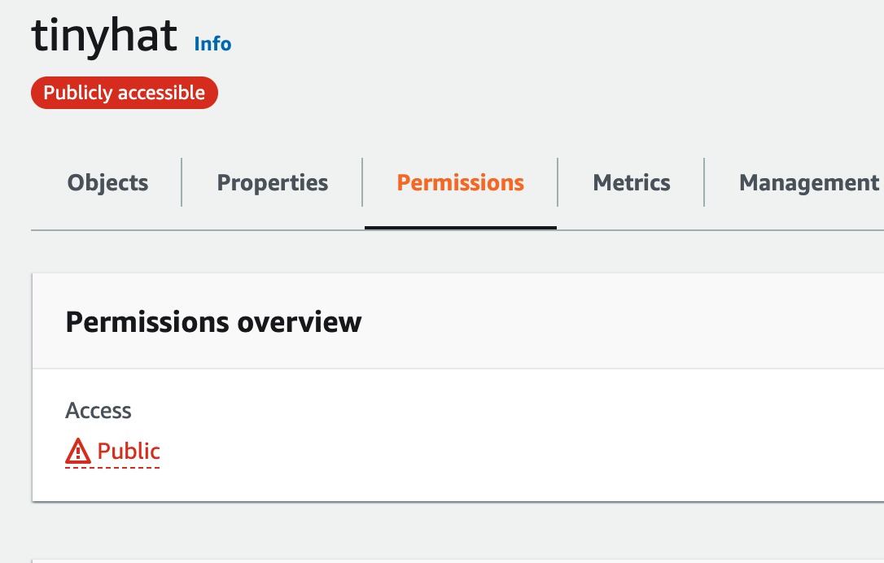
Task: Click the divider between Properties and Permissions
Action: [x=362, y=182]
